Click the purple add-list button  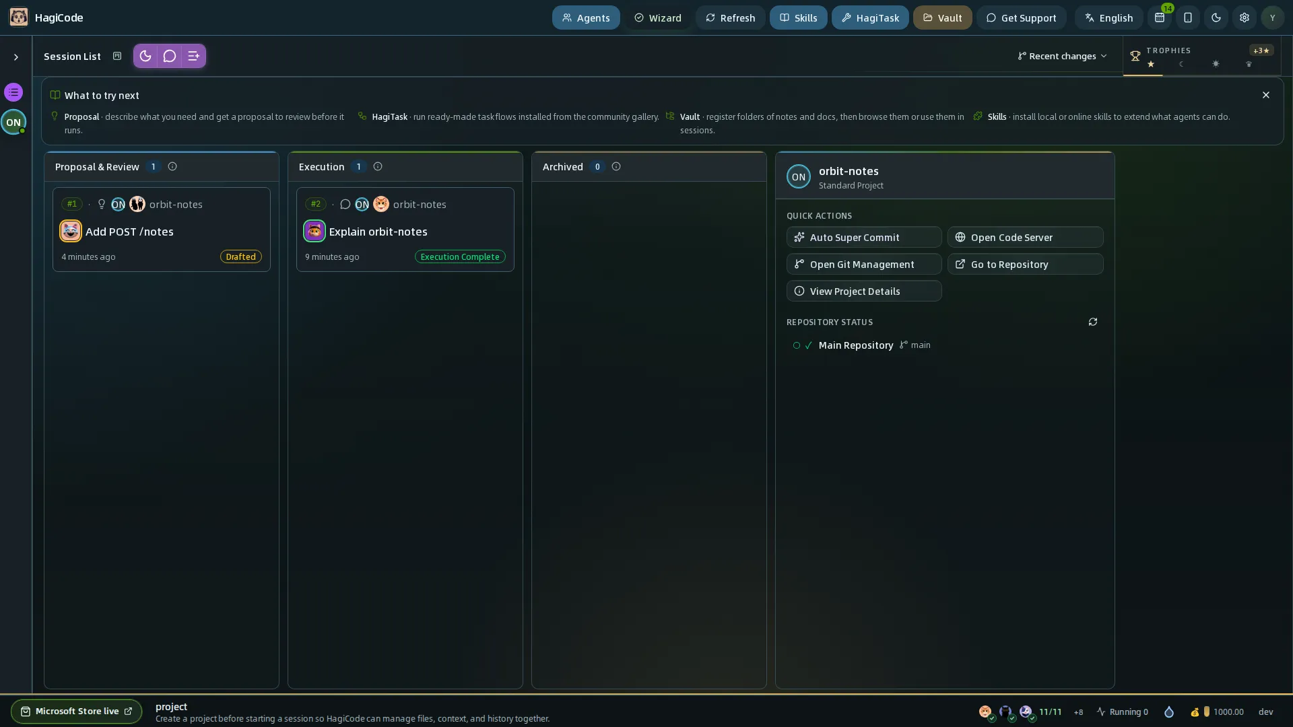[194, 56]
